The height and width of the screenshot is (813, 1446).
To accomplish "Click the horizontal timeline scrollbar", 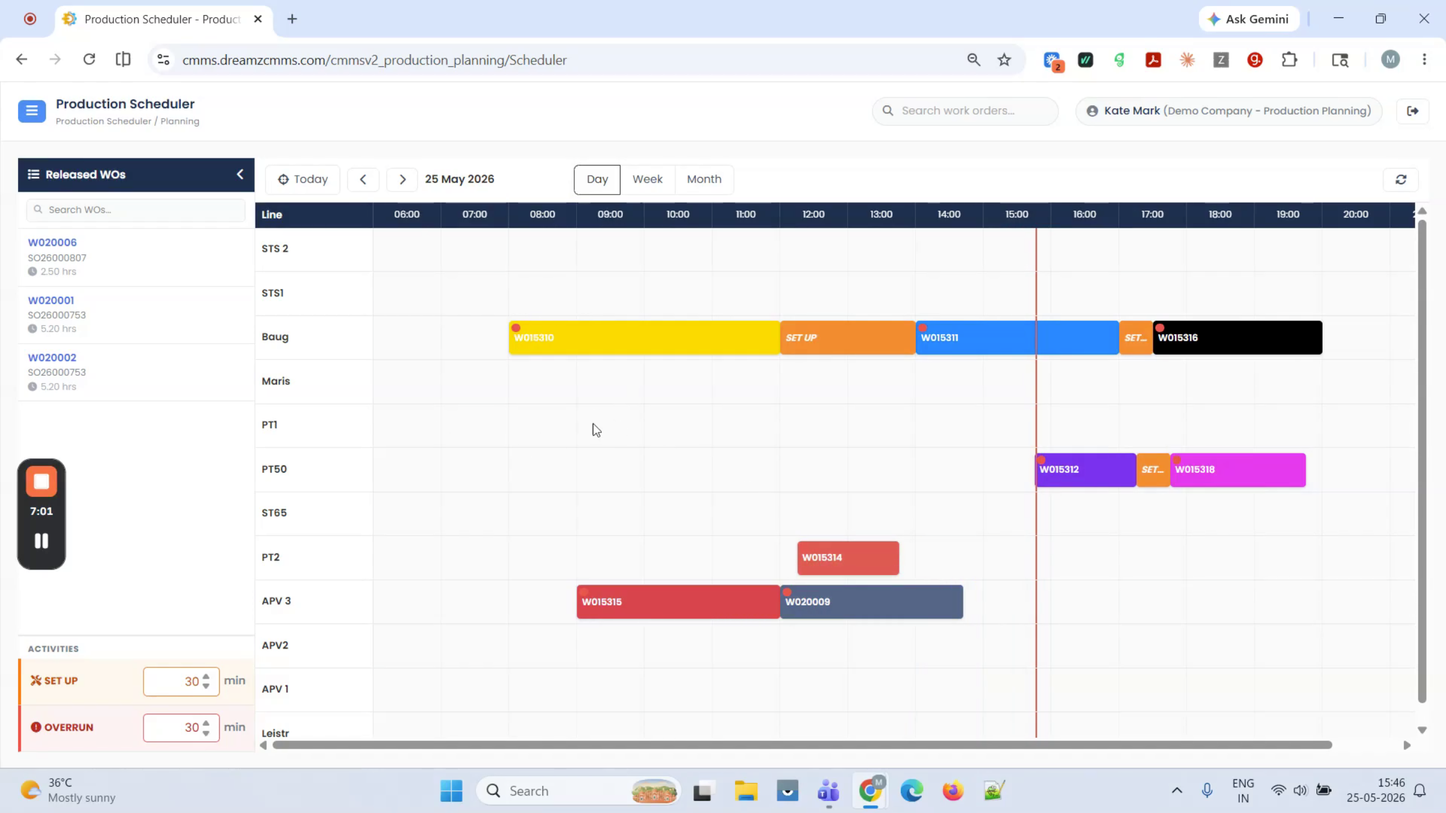I will coord(802,745).
